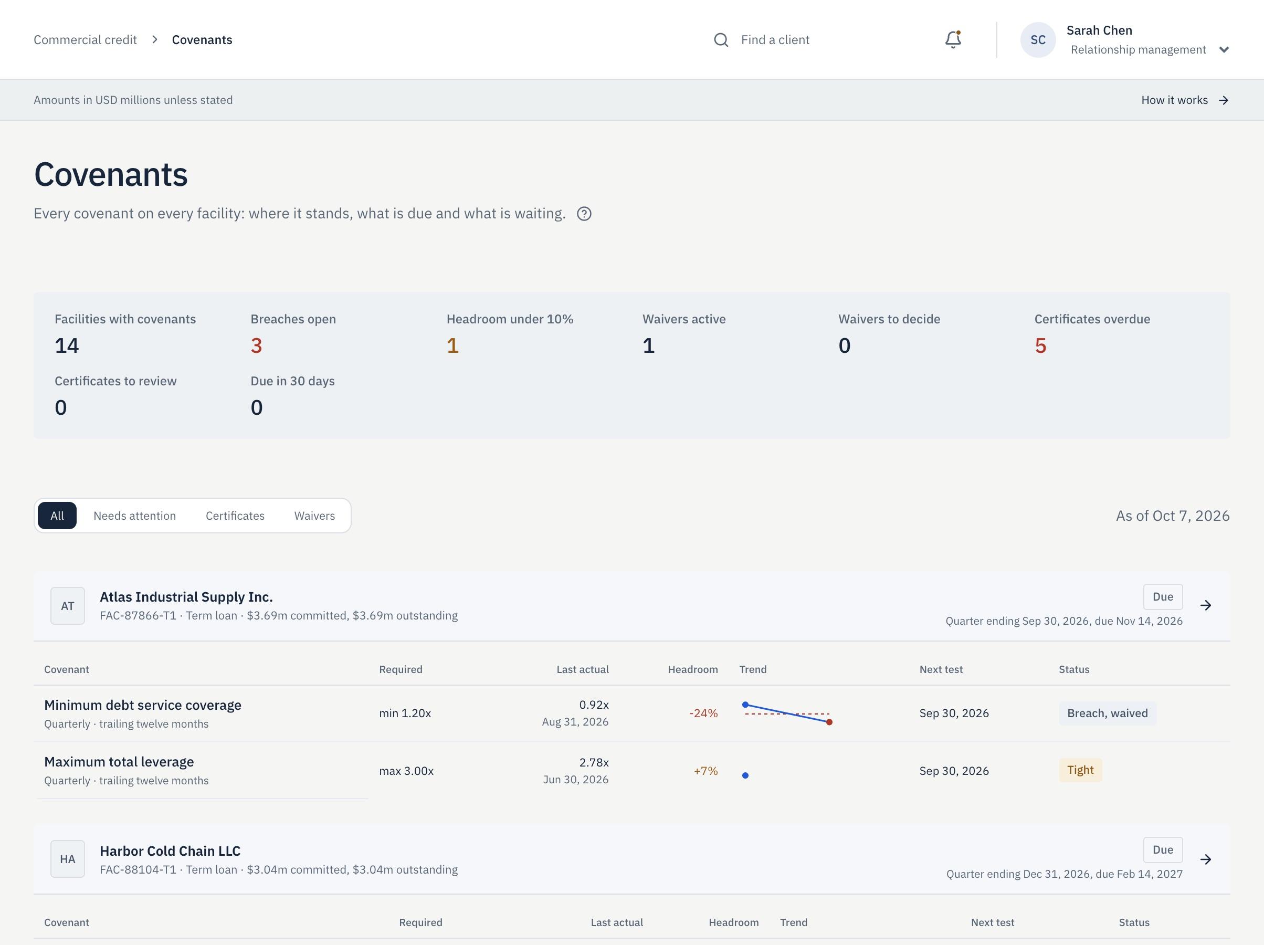The height and width of the screenshot is (945, 1264).
Task: Open Harbor Cold Chain facility arrow
Action: (x=1206, y=859)
